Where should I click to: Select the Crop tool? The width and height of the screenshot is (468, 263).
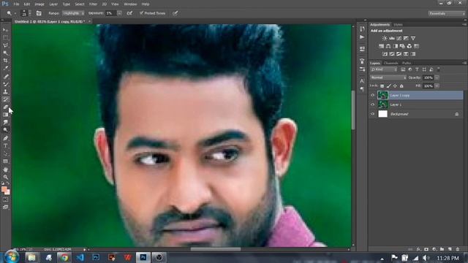(5, 61)
